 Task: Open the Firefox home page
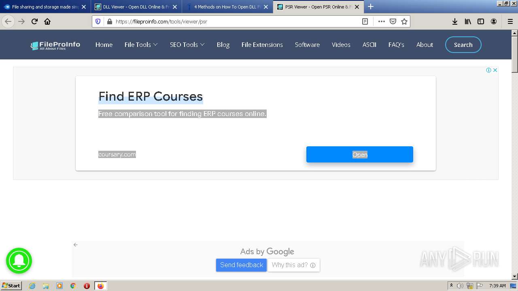(47, 21)
